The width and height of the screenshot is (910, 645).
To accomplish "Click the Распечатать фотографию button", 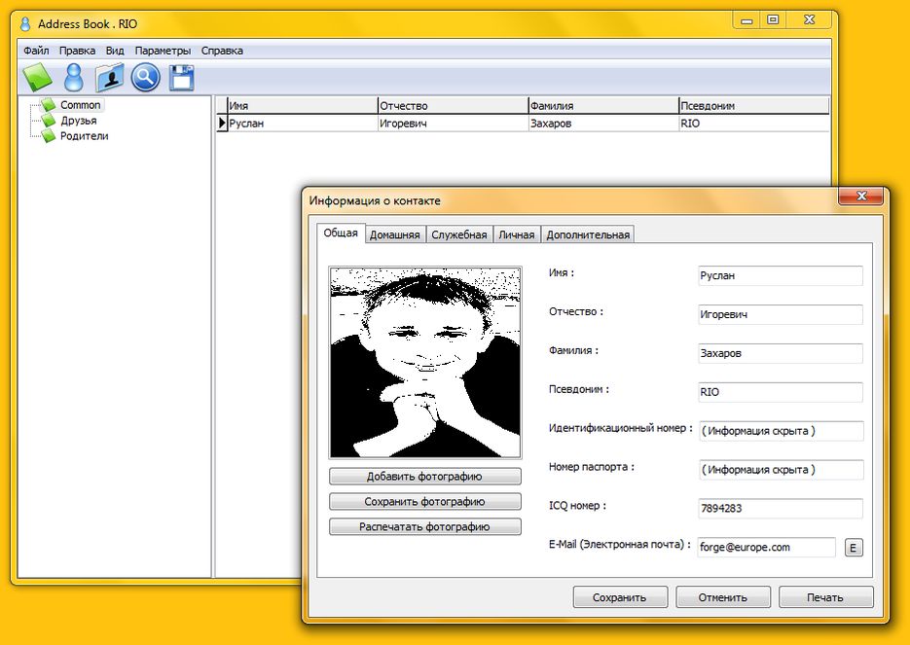I will (424, 526).
